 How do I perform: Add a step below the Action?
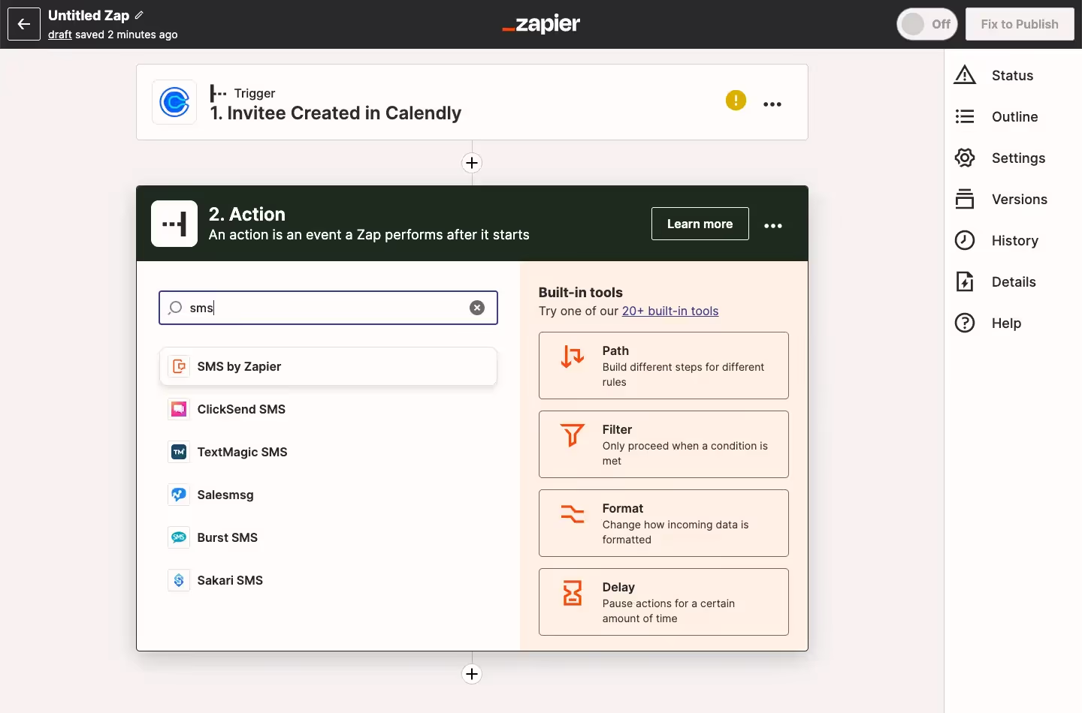472,674
